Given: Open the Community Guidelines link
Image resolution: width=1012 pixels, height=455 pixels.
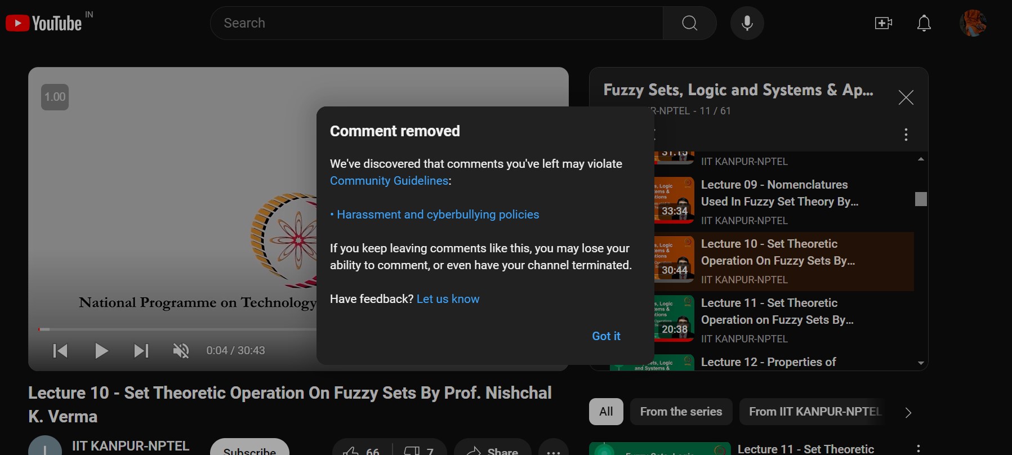Looking at the screenshot, I should tap(389, 181).
